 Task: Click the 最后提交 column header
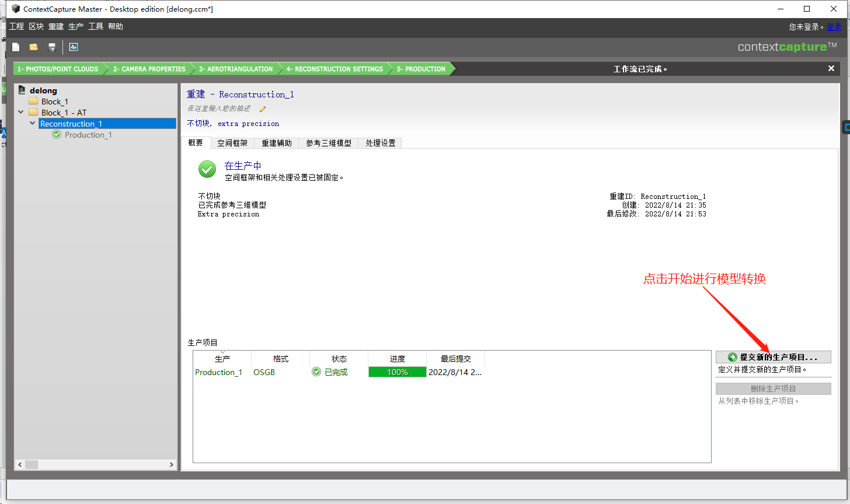point(456,359)
